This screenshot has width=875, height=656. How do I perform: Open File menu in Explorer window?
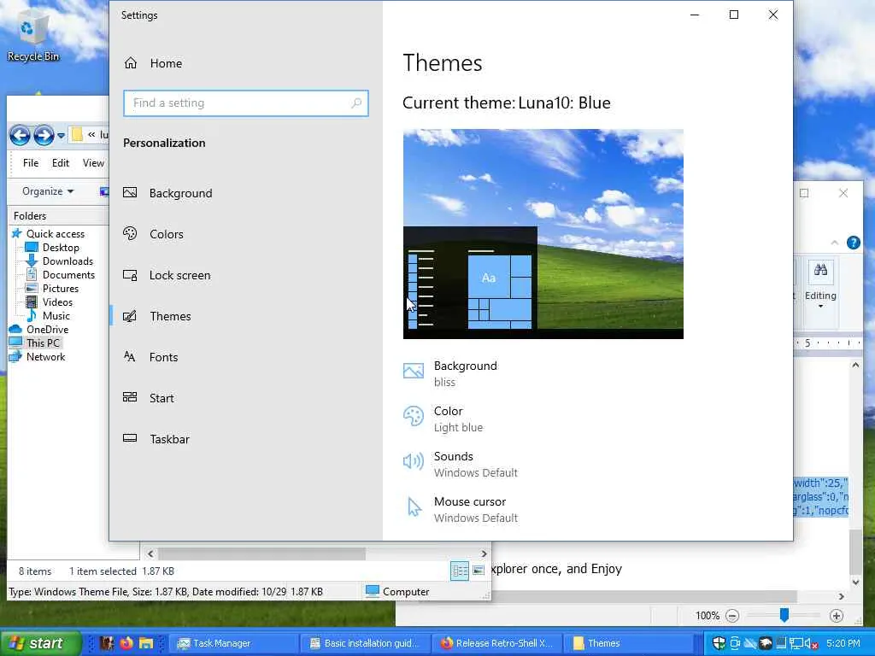[x=31, y=163]
